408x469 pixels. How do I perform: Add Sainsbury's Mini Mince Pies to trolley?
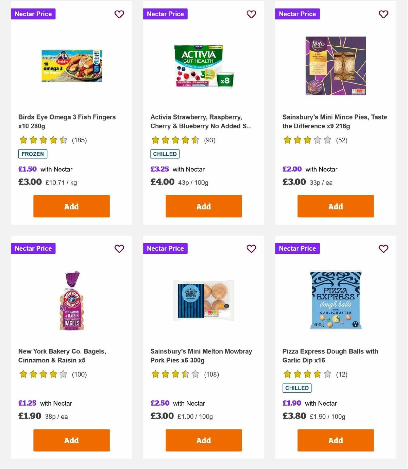tap(335, 206)
